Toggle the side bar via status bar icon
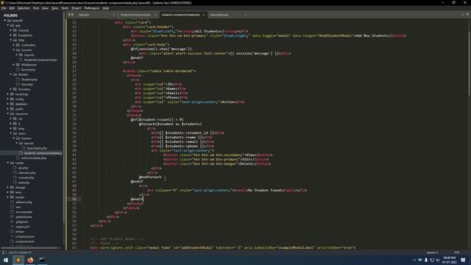 click(x=4, y=252)
